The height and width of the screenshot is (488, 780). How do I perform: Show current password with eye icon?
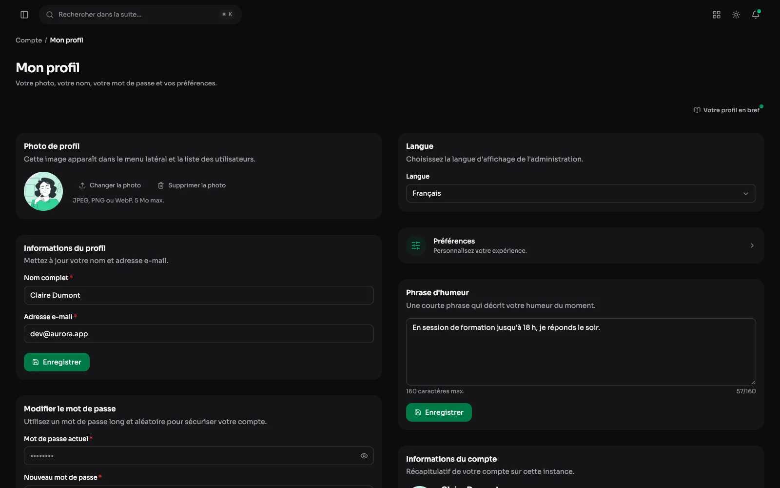click(364, 456)
